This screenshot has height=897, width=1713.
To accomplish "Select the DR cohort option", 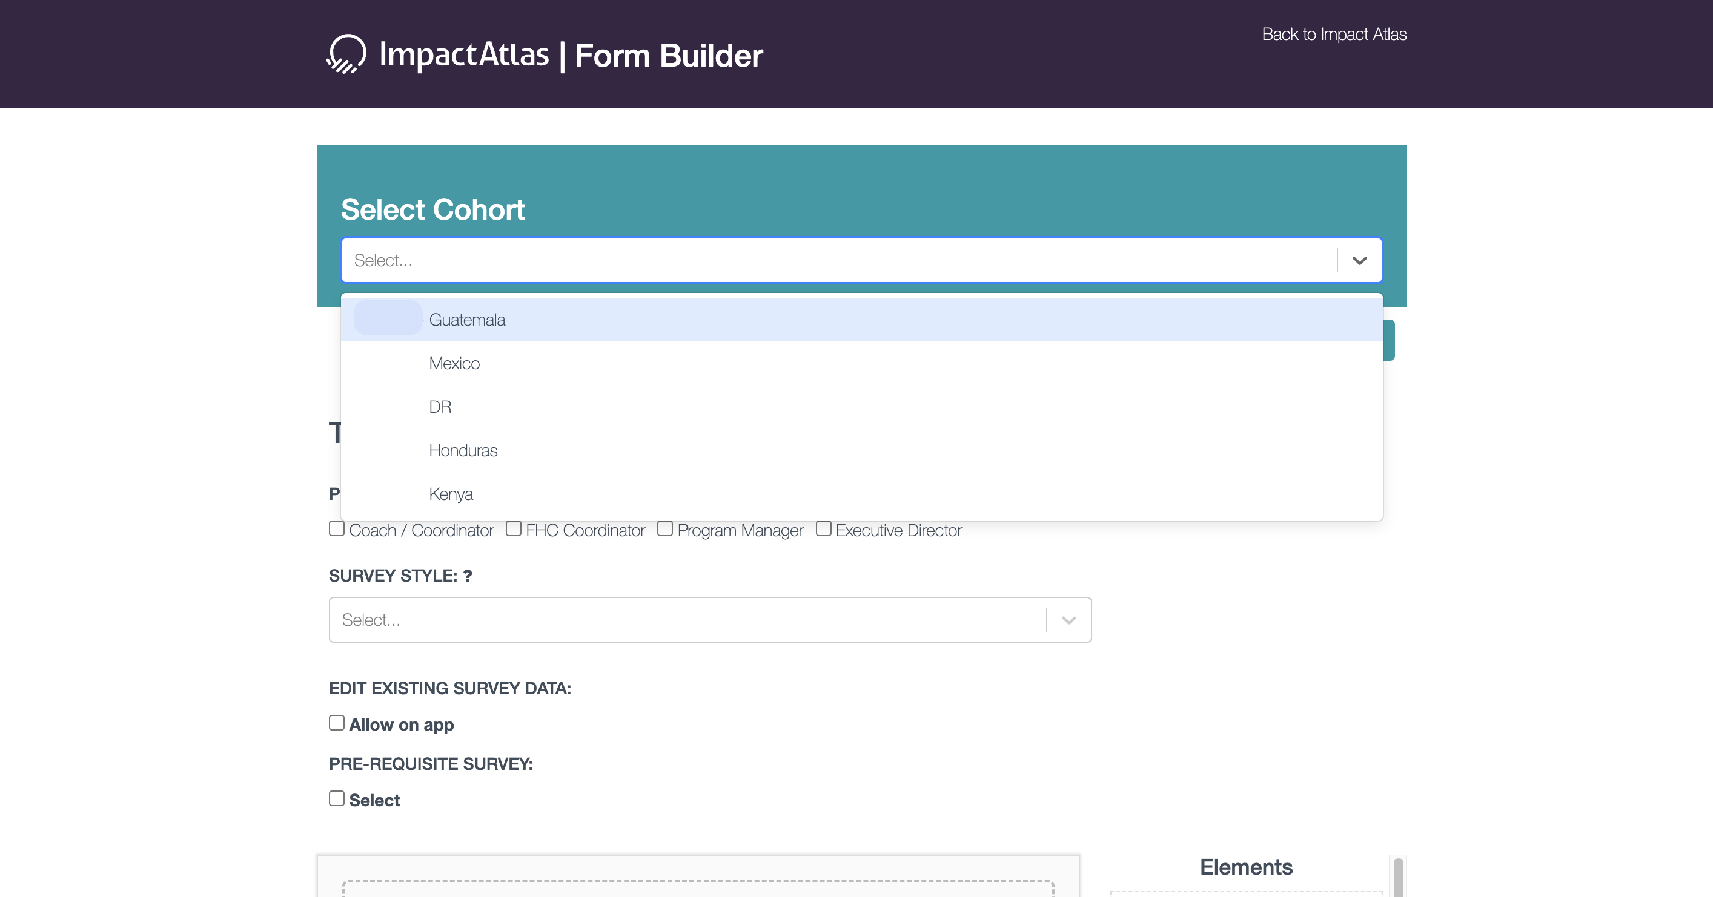I will tap(440, 407).
